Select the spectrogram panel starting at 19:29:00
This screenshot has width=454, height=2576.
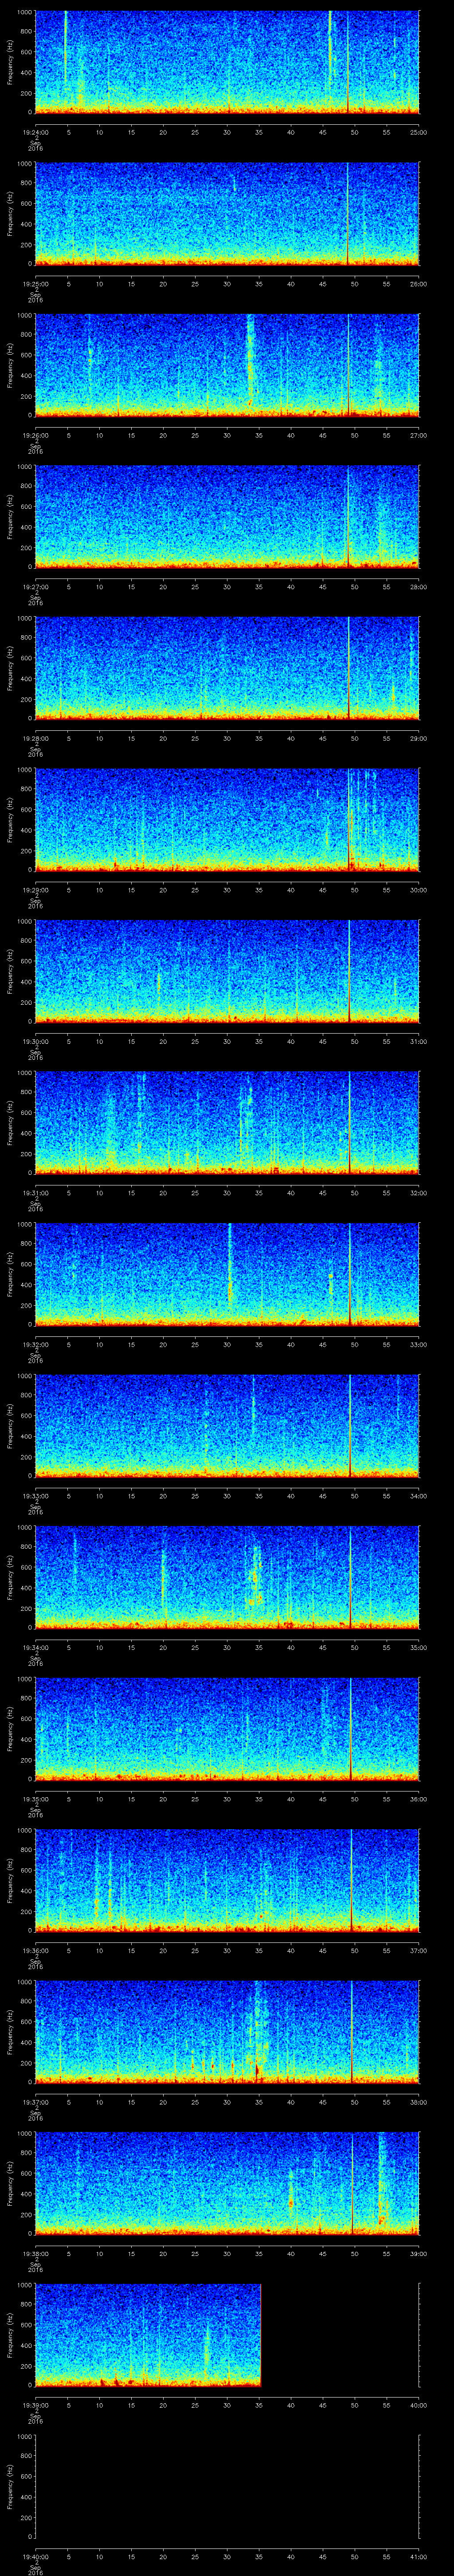point(227,819)
